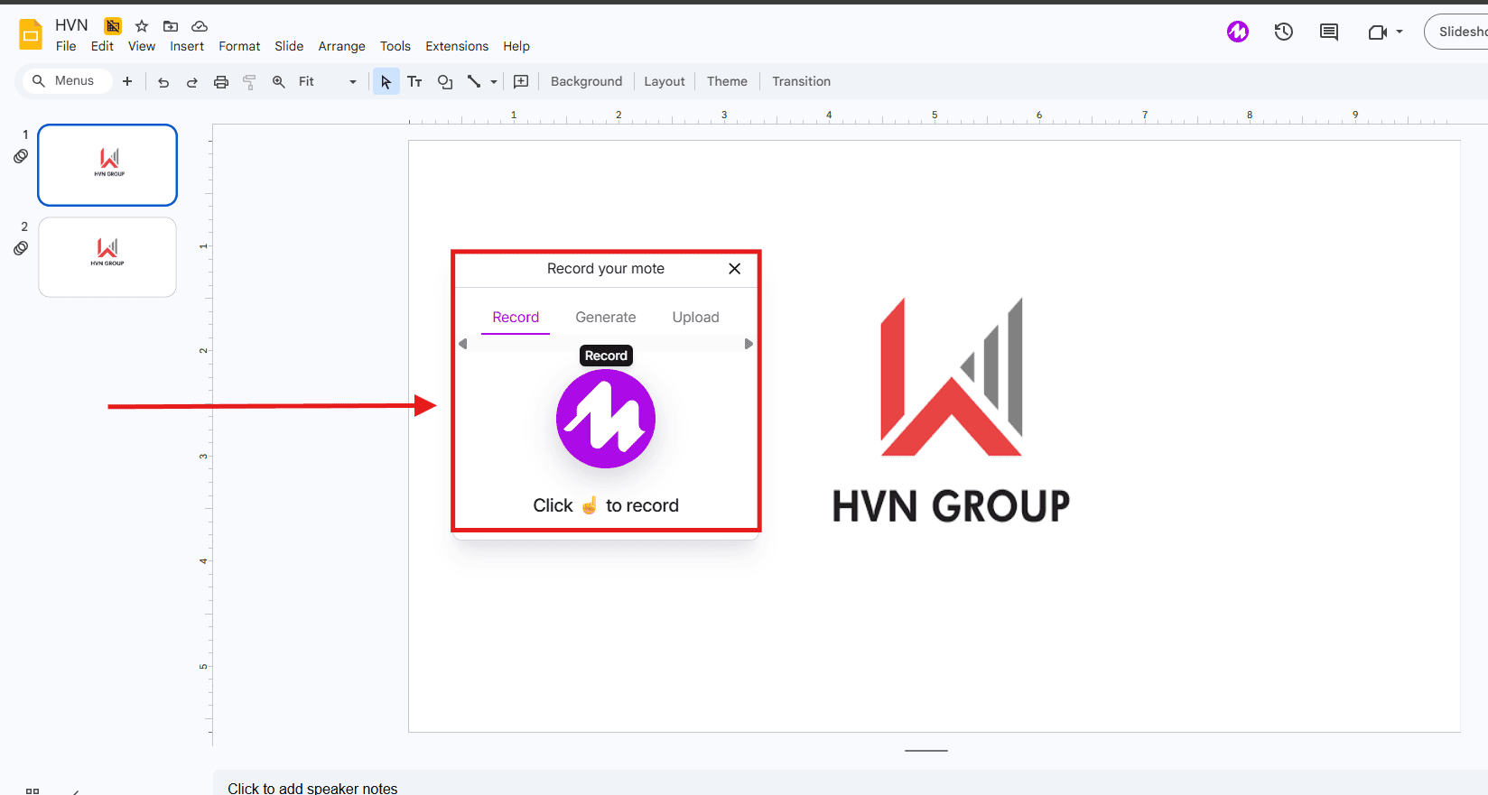This screenshot has width=1488, height=795.
Task: Click the Transition button
Action: [x=801, y=81]
